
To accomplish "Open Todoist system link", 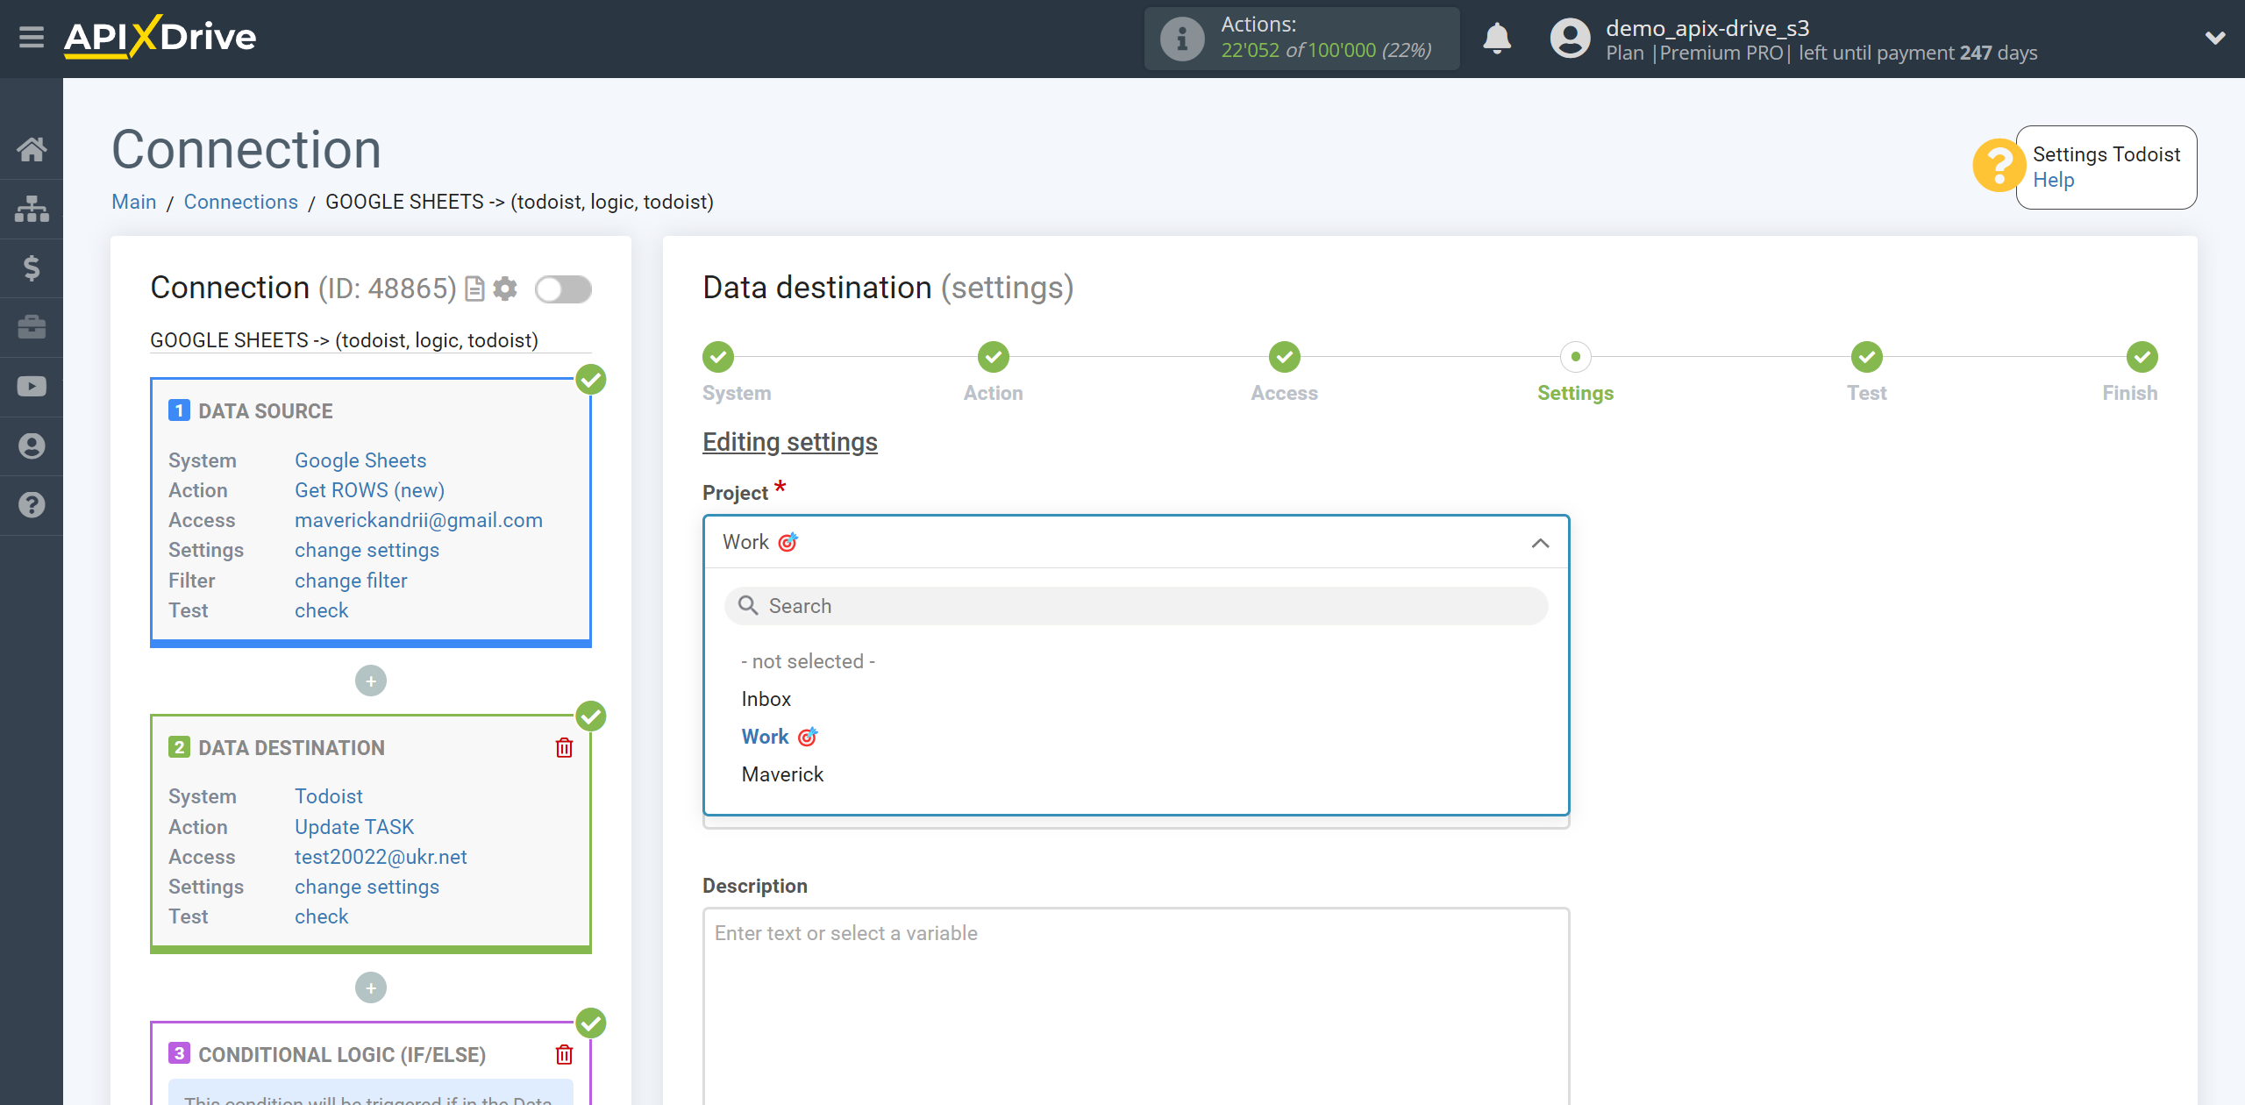I will pyautogui.click(x=328, y=796).
